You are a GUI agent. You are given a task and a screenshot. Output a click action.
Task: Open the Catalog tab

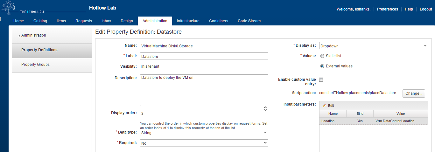click(x=40, y=21)
